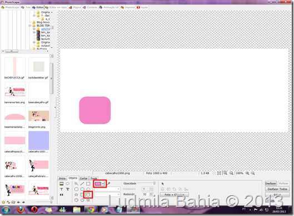Choose the text T tool
This screenshot has height=216, width=294.
click(x=62, y=189)
